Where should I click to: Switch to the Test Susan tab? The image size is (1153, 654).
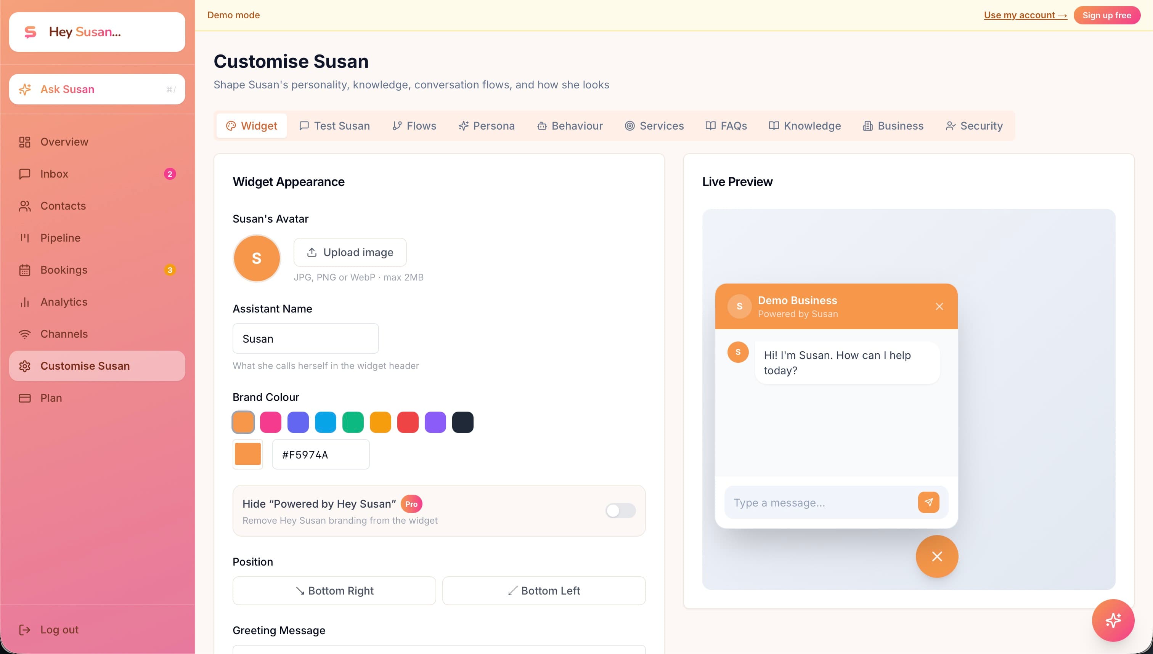tap(334, 126)
